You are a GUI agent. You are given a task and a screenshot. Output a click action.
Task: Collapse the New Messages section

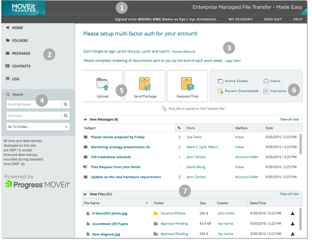point(86,120)
